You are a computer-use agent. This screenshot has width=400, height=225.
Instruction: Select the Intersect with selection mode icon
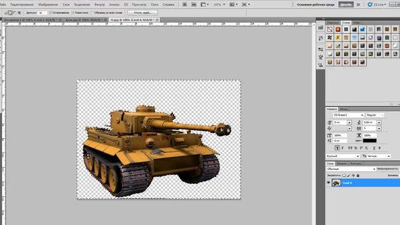(x=19, y=12)
